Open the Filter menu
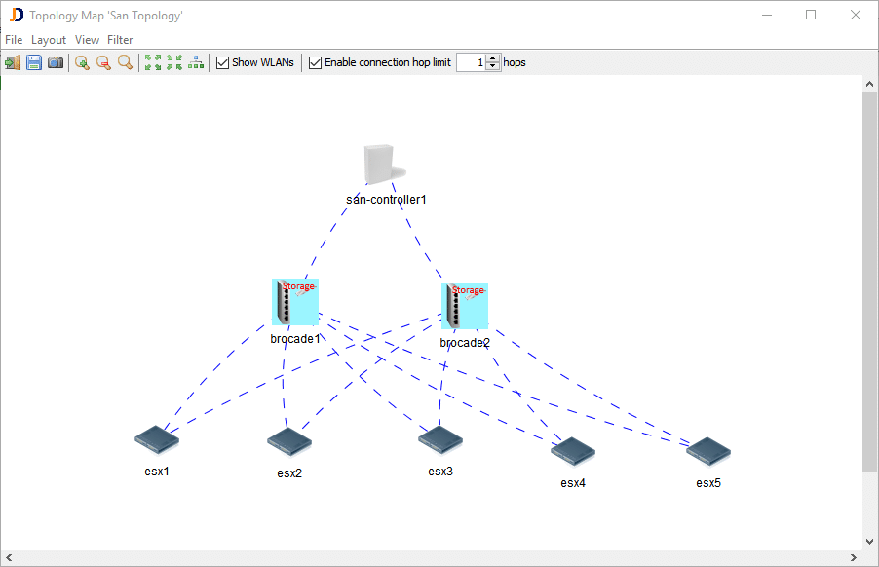The image size is (879, 567). (120, 40)
